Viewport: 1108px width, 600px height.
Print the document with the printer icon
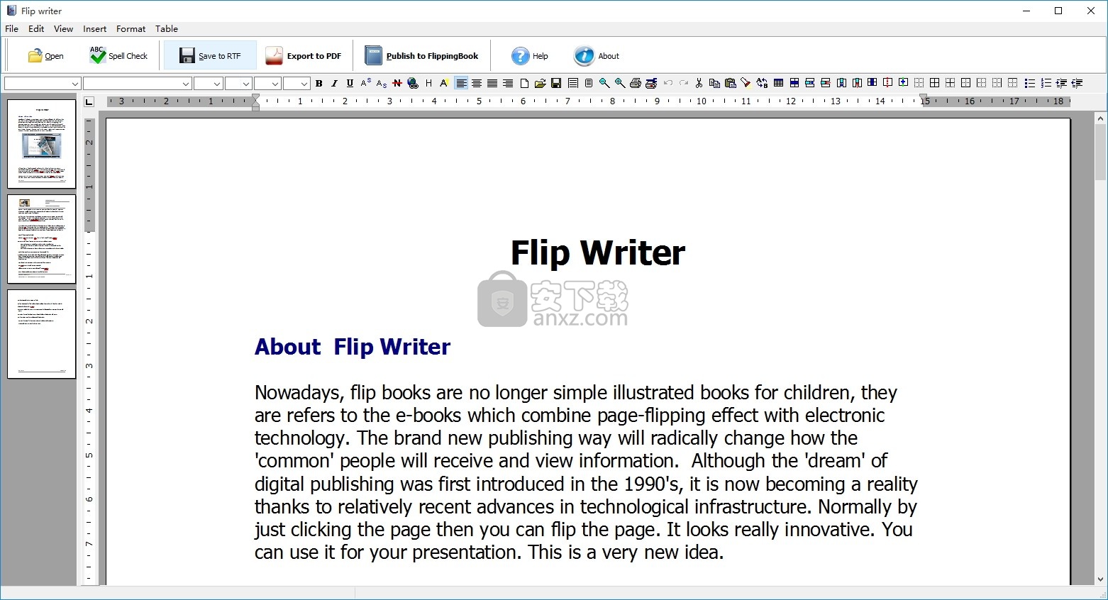pos(636,84)
